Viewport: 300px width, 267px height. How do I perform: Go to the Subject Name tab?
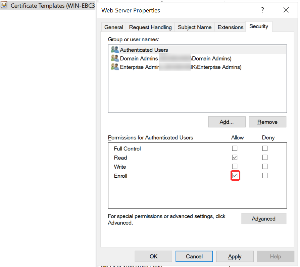click(x=195, y=27)
